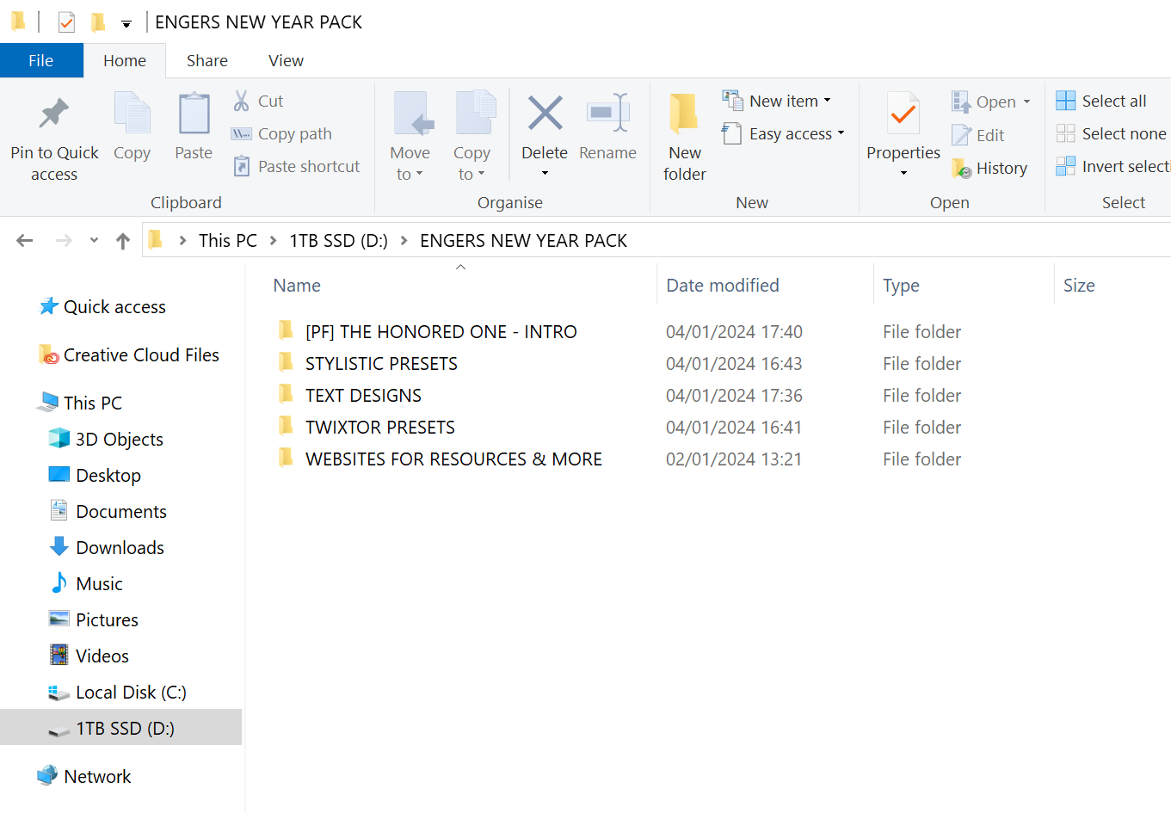The height and width of the screenshot is (813, 1171).
Task: Click the Up one level arrow
Action: [x=123, y=241]
